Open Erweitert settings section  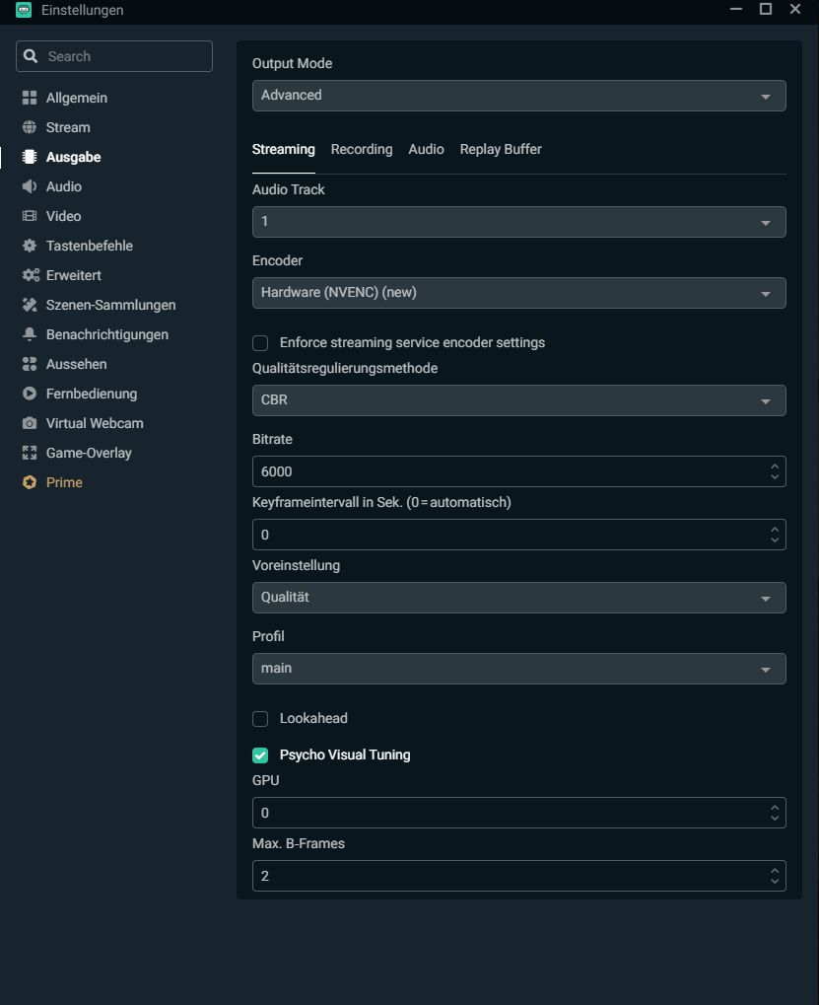click(74, 275)
